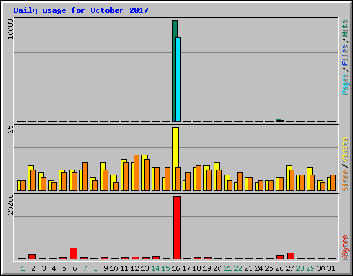The height and width of the screenshot is (276, 353).
Task: Click the red KBytes bar on day 26
Action: pos(280,257)
